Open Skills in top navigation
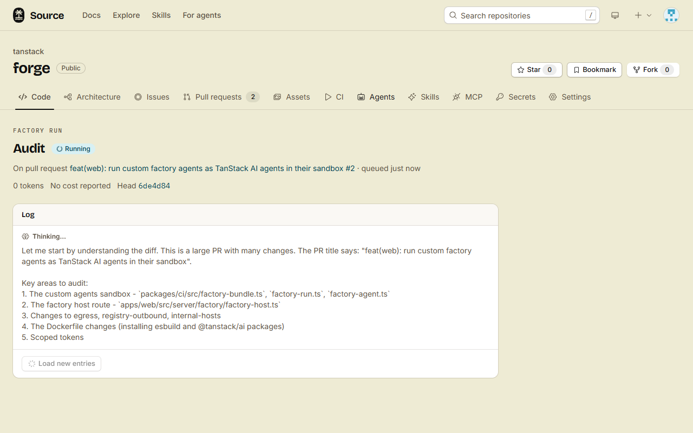This screenshot has width=693, height=433. pyautogui.click(x=161, y=15)
